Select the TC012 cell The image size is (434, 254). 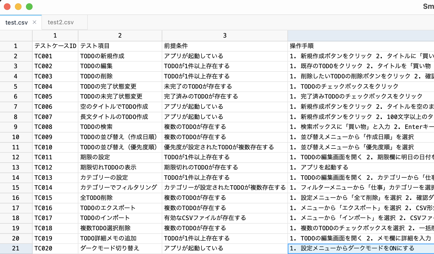[55, 168]
